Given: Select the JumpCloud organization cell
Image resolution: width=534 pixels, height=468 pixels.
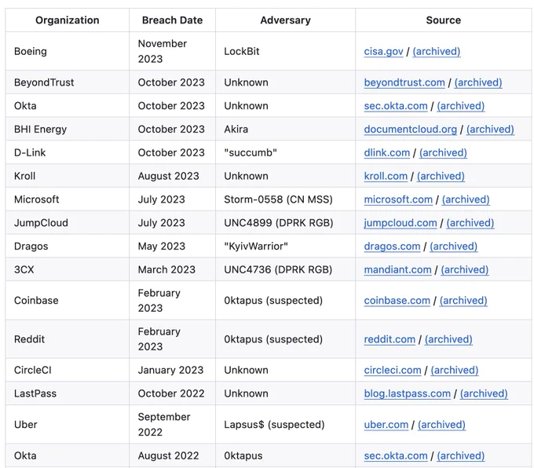Looking at the screenshot, I should 68,223.
